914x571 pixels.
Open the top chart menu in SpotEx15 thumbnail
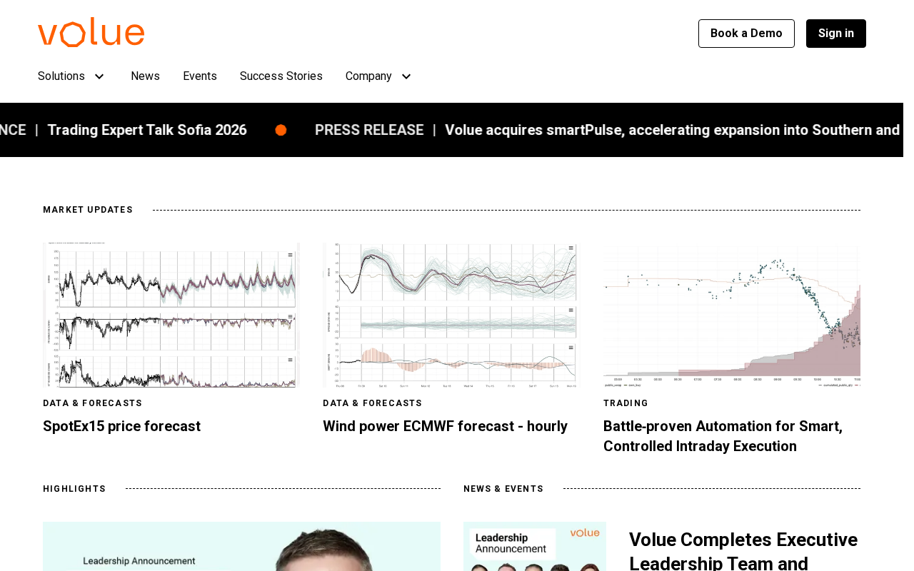tap(291, 255)
